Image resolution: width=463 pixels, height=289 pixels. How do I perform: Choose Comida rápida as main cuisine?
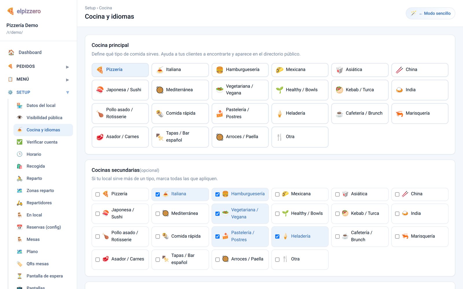click(180, 114)
